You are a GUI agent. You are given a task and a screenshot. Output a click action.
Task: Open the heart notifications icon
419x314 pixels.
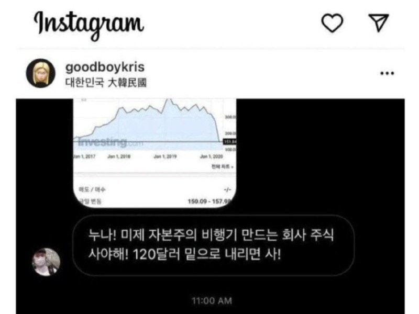[x=332, y=23]
